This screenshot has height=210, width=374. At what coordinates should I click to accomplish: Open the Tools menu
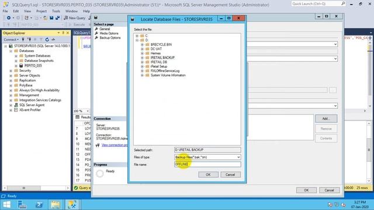point(56,11)
